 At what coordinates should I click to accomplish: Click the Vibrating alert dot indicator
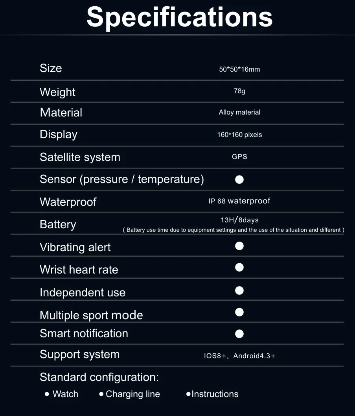click(239, 246)
